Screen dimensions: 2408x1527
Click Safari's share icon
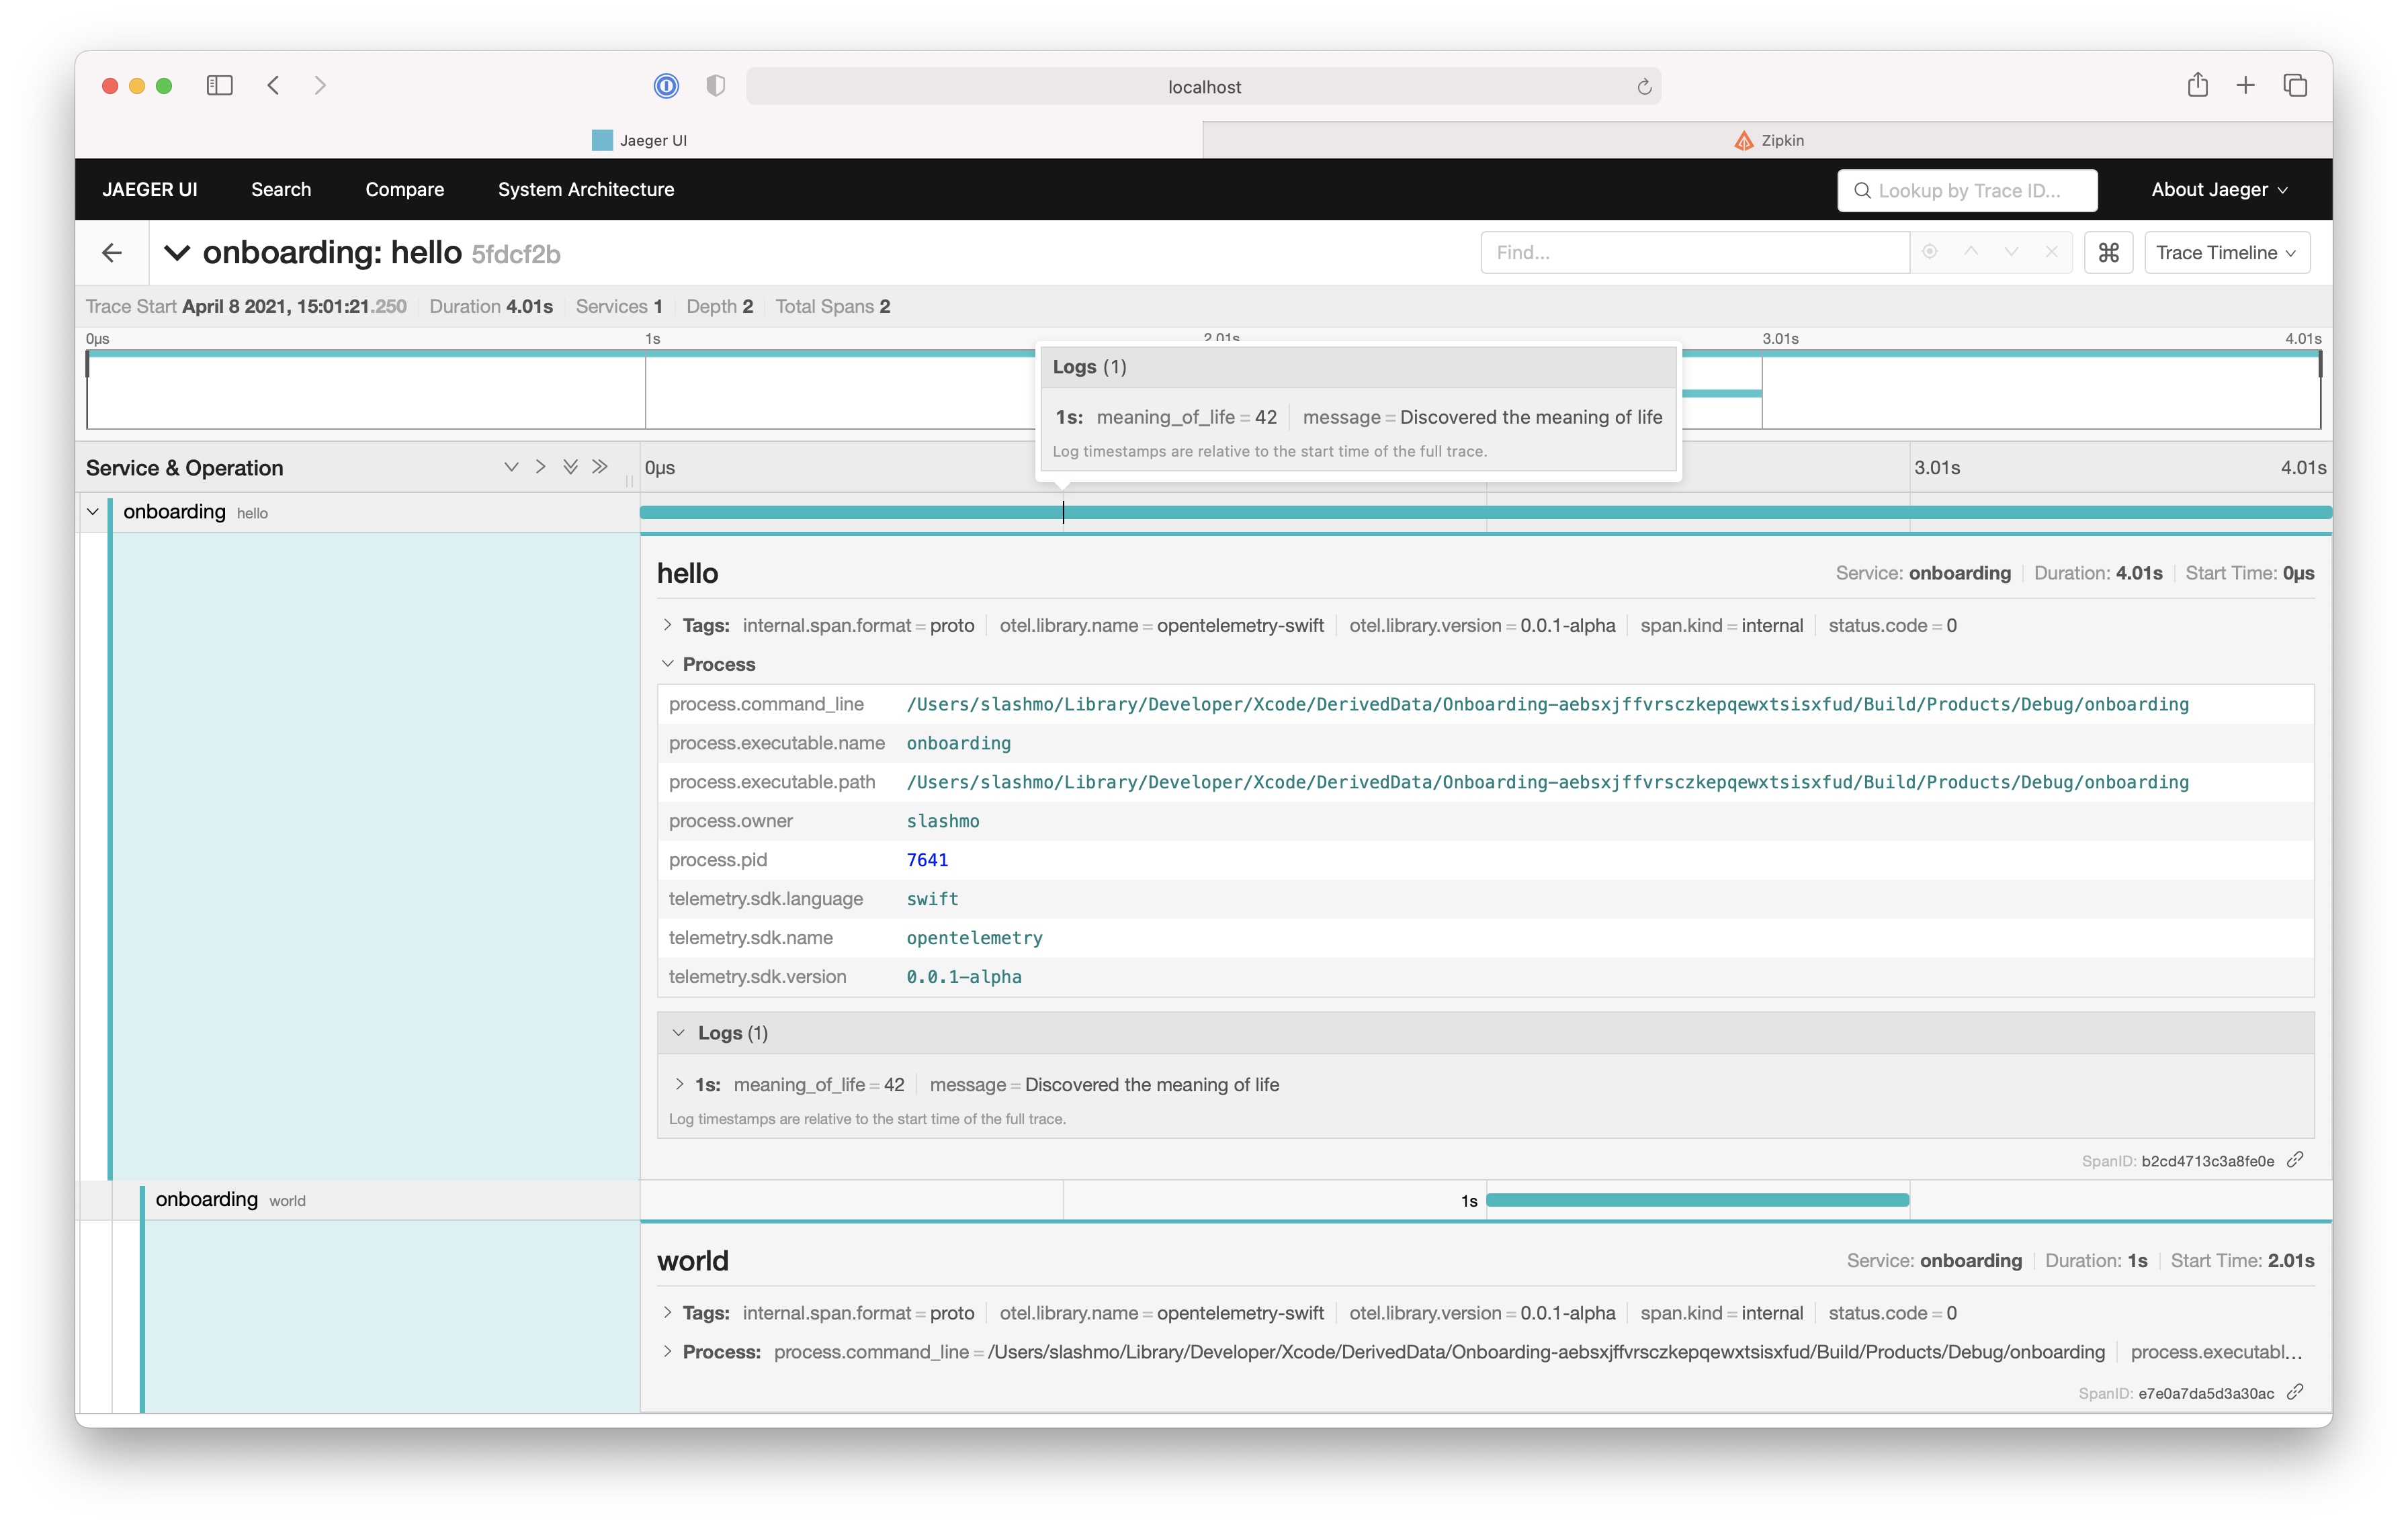tap(2197, 86)
